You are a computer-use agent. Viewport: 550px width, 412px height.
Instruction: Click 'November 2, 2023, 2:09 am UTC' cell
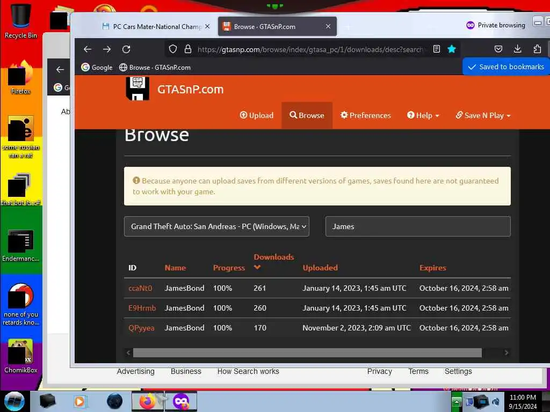pyautogui.click(x=357, y=328)
